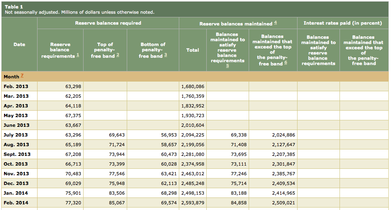Viewport: 392px width, 210px height.
Task: Click the bottom of band value 60,473
Action: (169, 155)
